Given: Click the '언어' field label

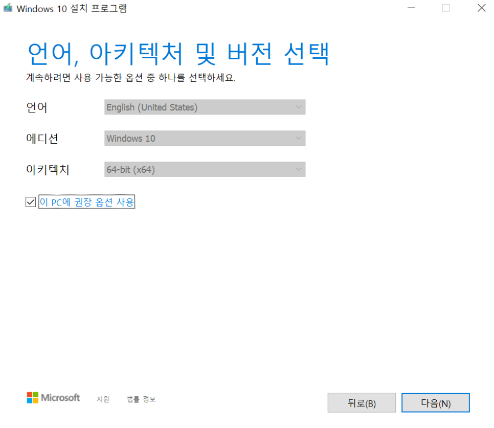Looking at the screenshot, I should [x=36, y=107].
